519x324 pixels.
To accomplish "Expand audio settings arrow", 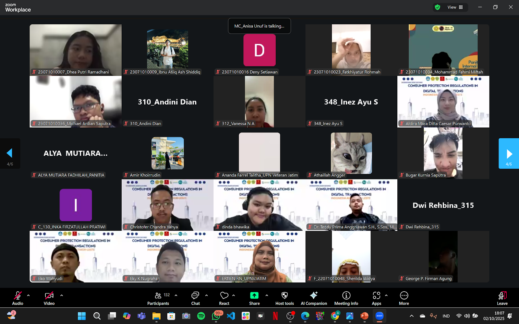I will tap(29, 295).
